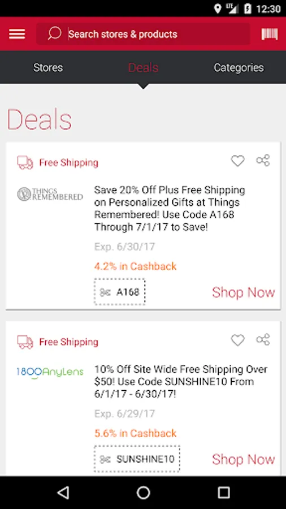Viewport: 286px width, 509px height.
Task: Tap the barcode scanner icon
Action: [270, 34]
